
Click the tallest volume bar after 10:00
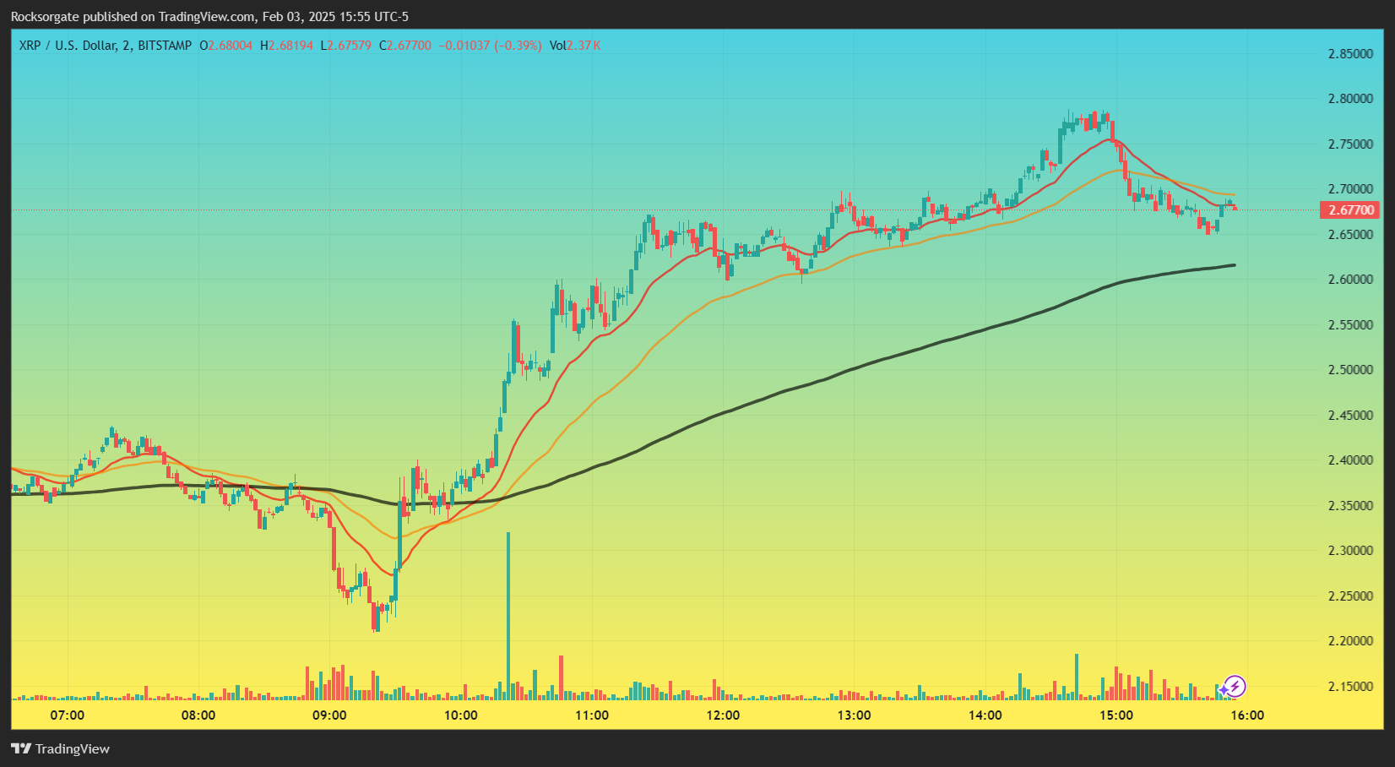click(508, 616)
